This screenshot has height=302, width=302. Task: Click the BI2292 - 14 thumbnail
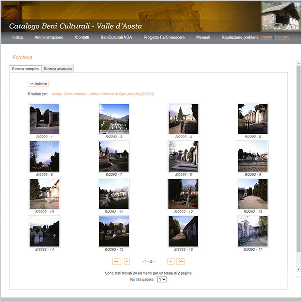[44, 231]
